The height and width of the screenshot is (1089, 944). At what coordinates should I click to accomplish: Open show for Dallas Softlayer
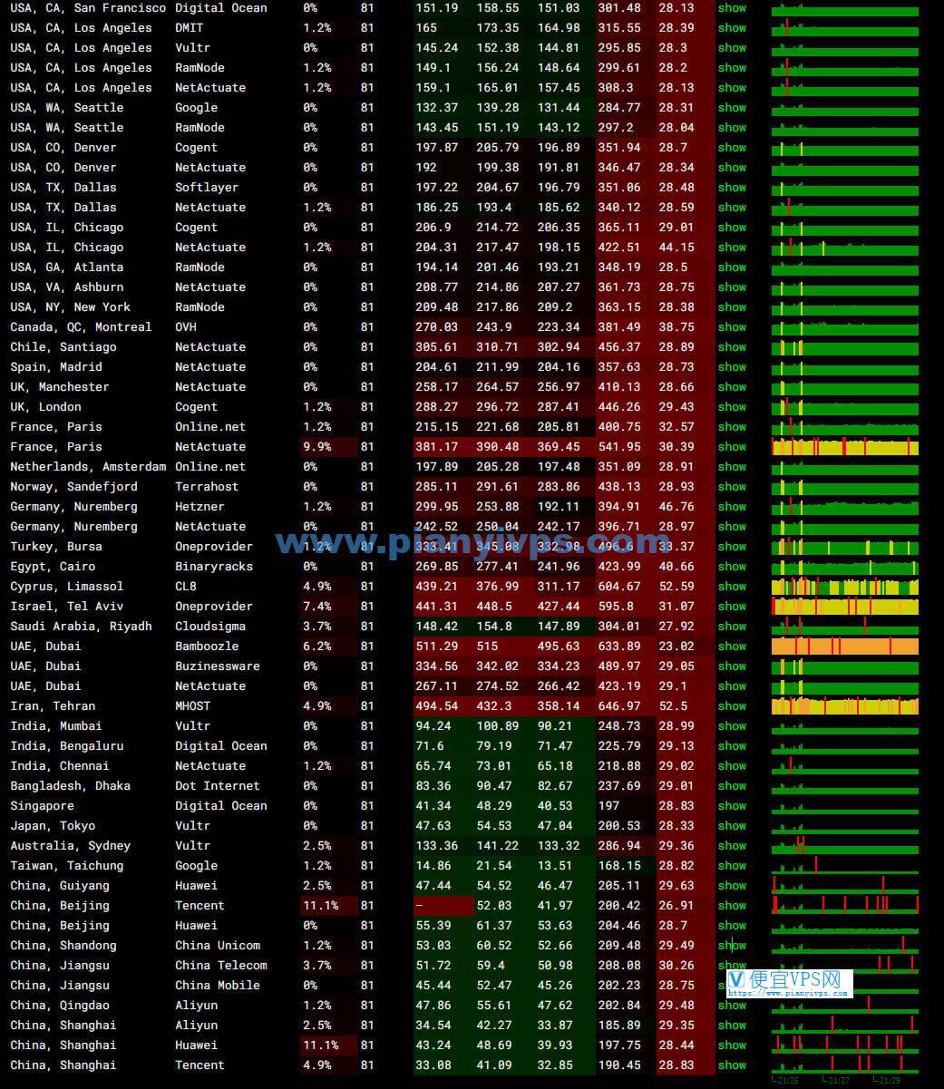pos(732,188)
